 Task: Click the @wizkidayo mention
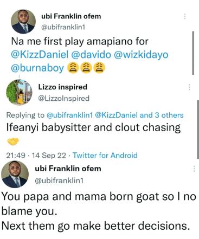click(x=141, y=55)
